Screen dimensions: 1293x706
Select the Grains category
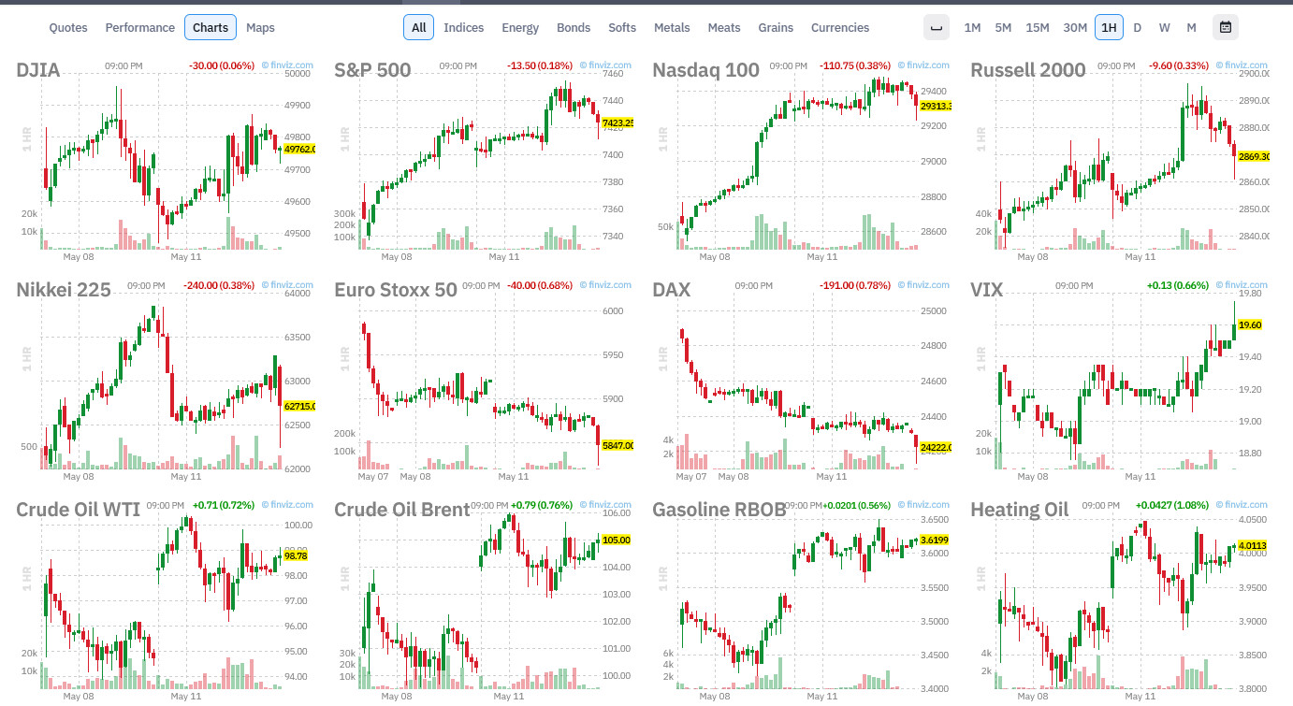coord(776,27)
